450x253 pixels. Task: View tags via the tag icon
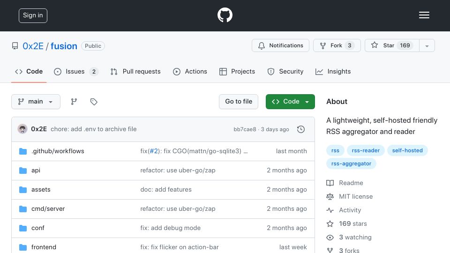click(94, 102)
